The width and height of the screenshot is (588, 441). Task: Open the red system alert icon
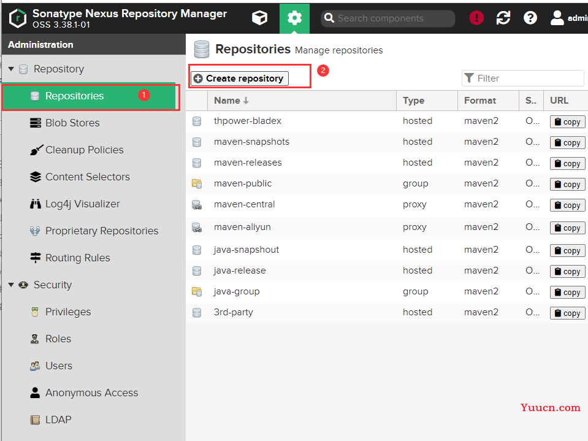point(476,18)
